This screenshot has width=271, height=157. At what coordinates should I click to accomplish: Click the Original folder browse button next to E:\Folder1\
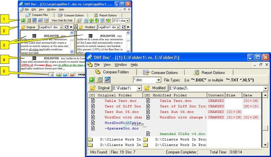click(x=100, y=88)
